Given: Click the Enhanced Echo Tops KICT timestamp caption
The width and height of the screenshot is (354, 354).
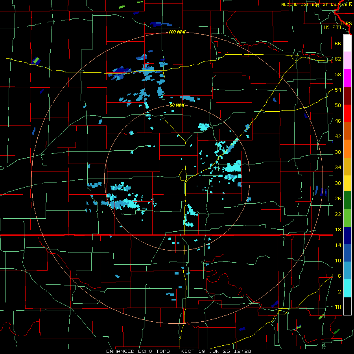Looking at the screenshot, I should [179, 351].
